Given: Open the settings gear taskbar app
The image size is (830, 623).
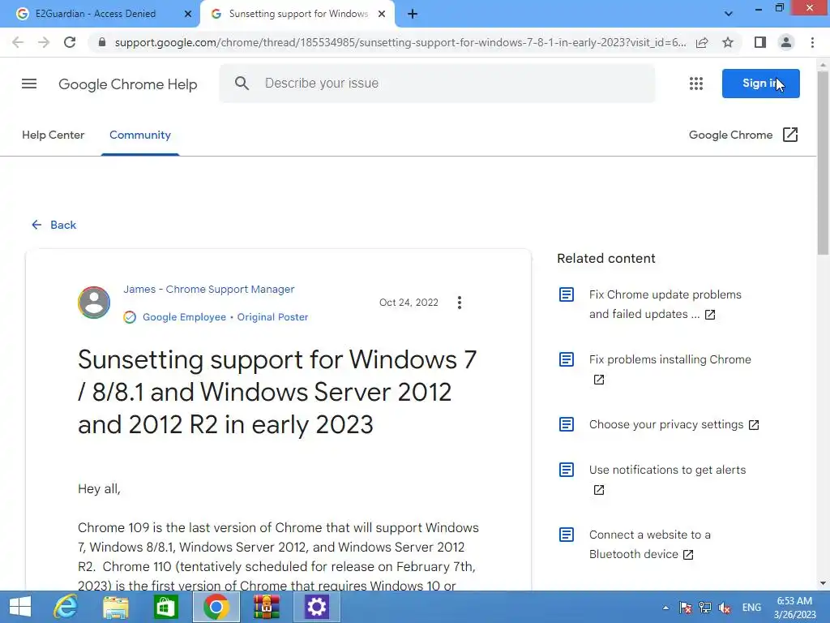Looking at the screenshot, I should [x=317, y=607].
